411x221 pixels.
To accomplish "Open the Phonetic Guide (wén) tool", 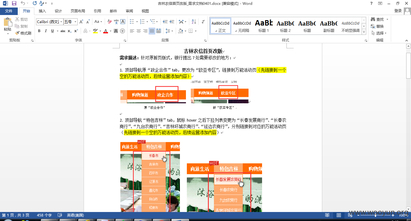I will click(116, 22).
